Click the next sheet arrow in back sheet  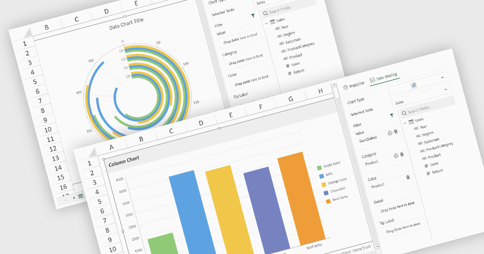[74, 198]
